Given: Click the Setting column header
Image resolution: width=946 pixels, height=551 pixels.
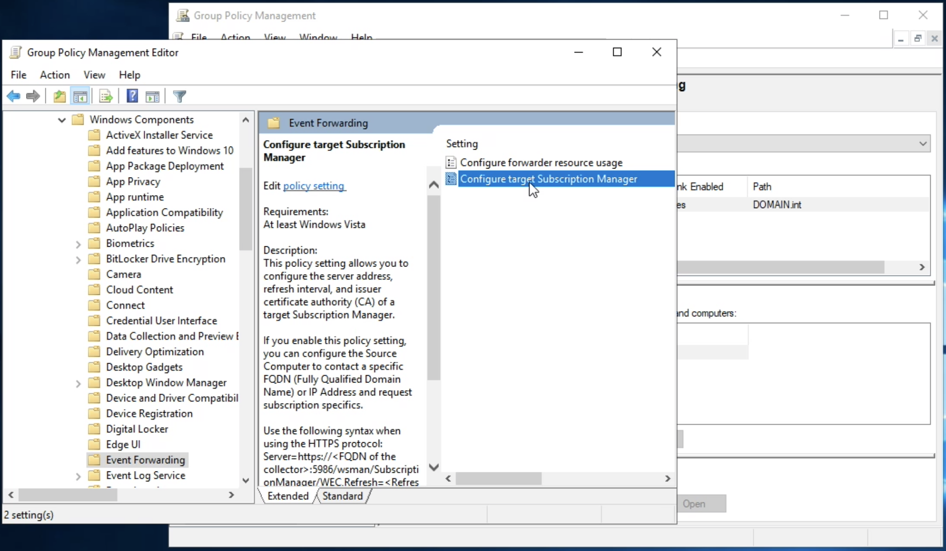Looking at the screenshot, I should click(462, 144).
